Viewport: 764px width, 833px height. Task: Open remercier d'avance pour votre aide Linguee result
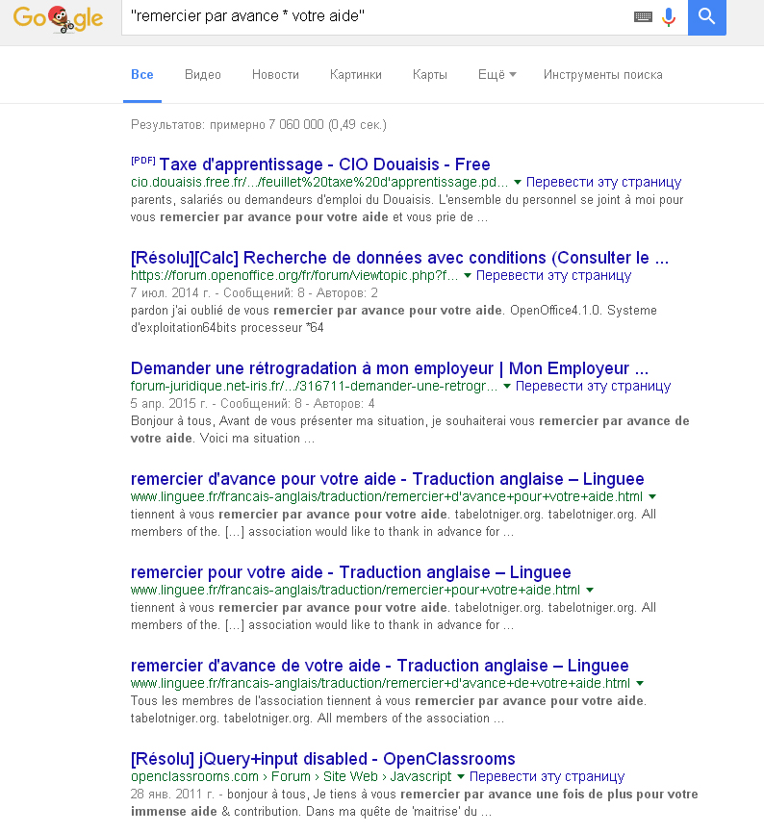tap(388, 479)
